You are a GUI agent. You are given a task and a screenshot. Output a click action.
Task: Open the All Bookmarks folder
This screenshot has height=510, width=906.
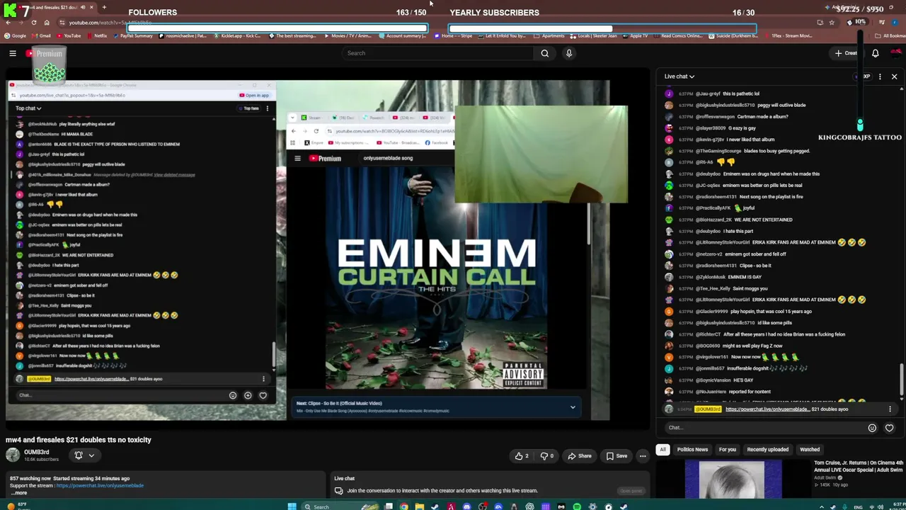pyautogui.click(x=891, y=35)
